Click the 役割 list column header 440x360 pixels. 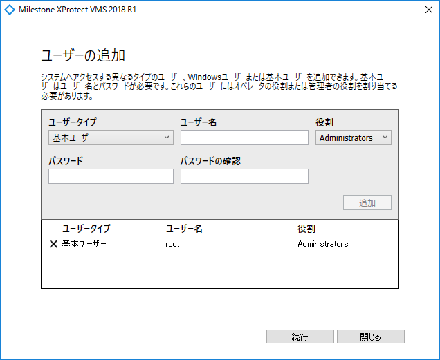point(306,229)
